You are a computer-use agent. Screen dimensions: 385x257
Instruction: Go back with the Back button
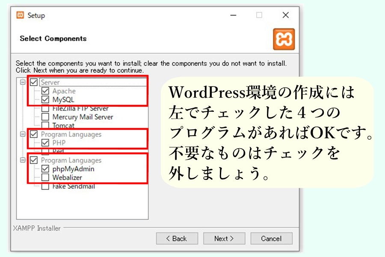pos(177,239)
